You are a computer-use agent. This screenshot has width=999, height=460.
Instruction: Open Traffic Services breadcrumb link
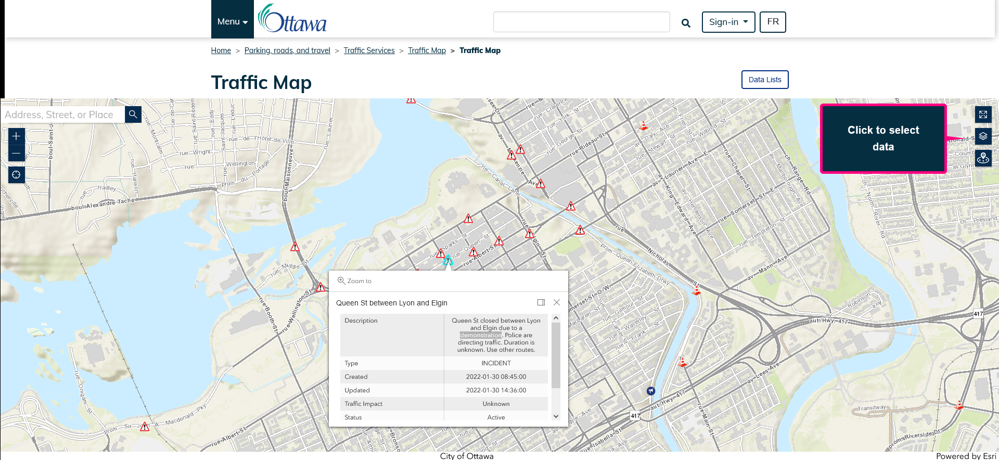[369, 50]
